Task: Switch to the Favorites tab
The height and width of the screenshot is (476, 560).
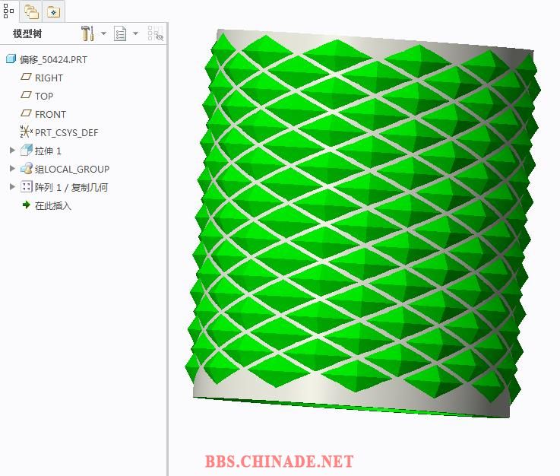Action: 54,12
